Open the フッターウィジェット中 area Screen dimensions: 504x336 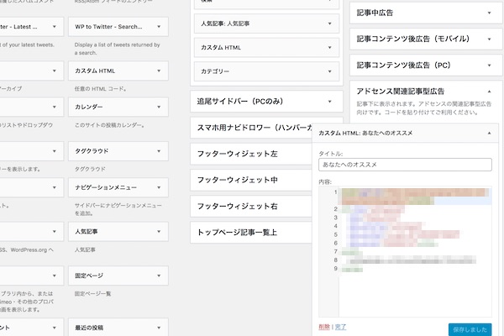point(251,180)
